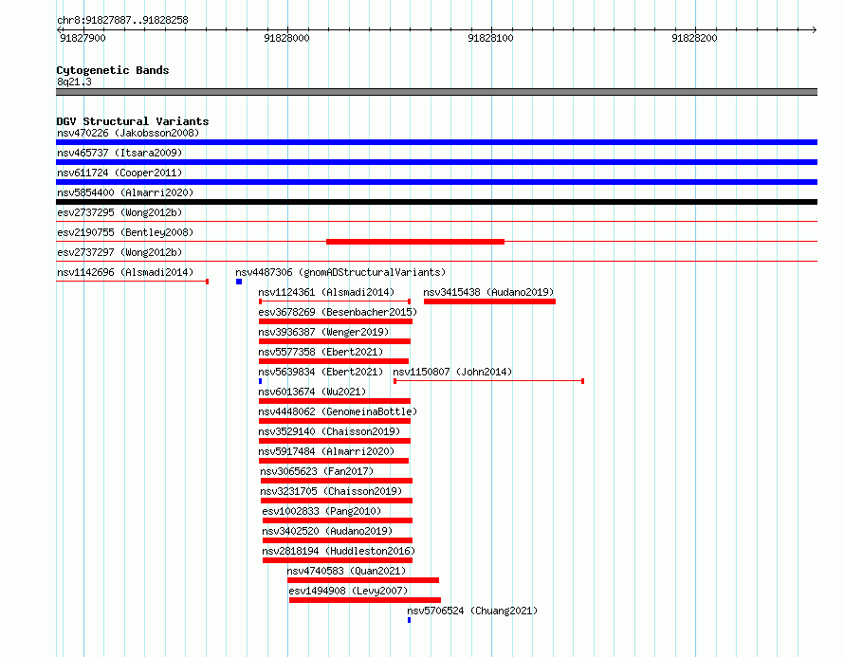The height and width of the screenshot is (657, 844).
Task: Click ruler position label 91828200
Action: point(694,38)
